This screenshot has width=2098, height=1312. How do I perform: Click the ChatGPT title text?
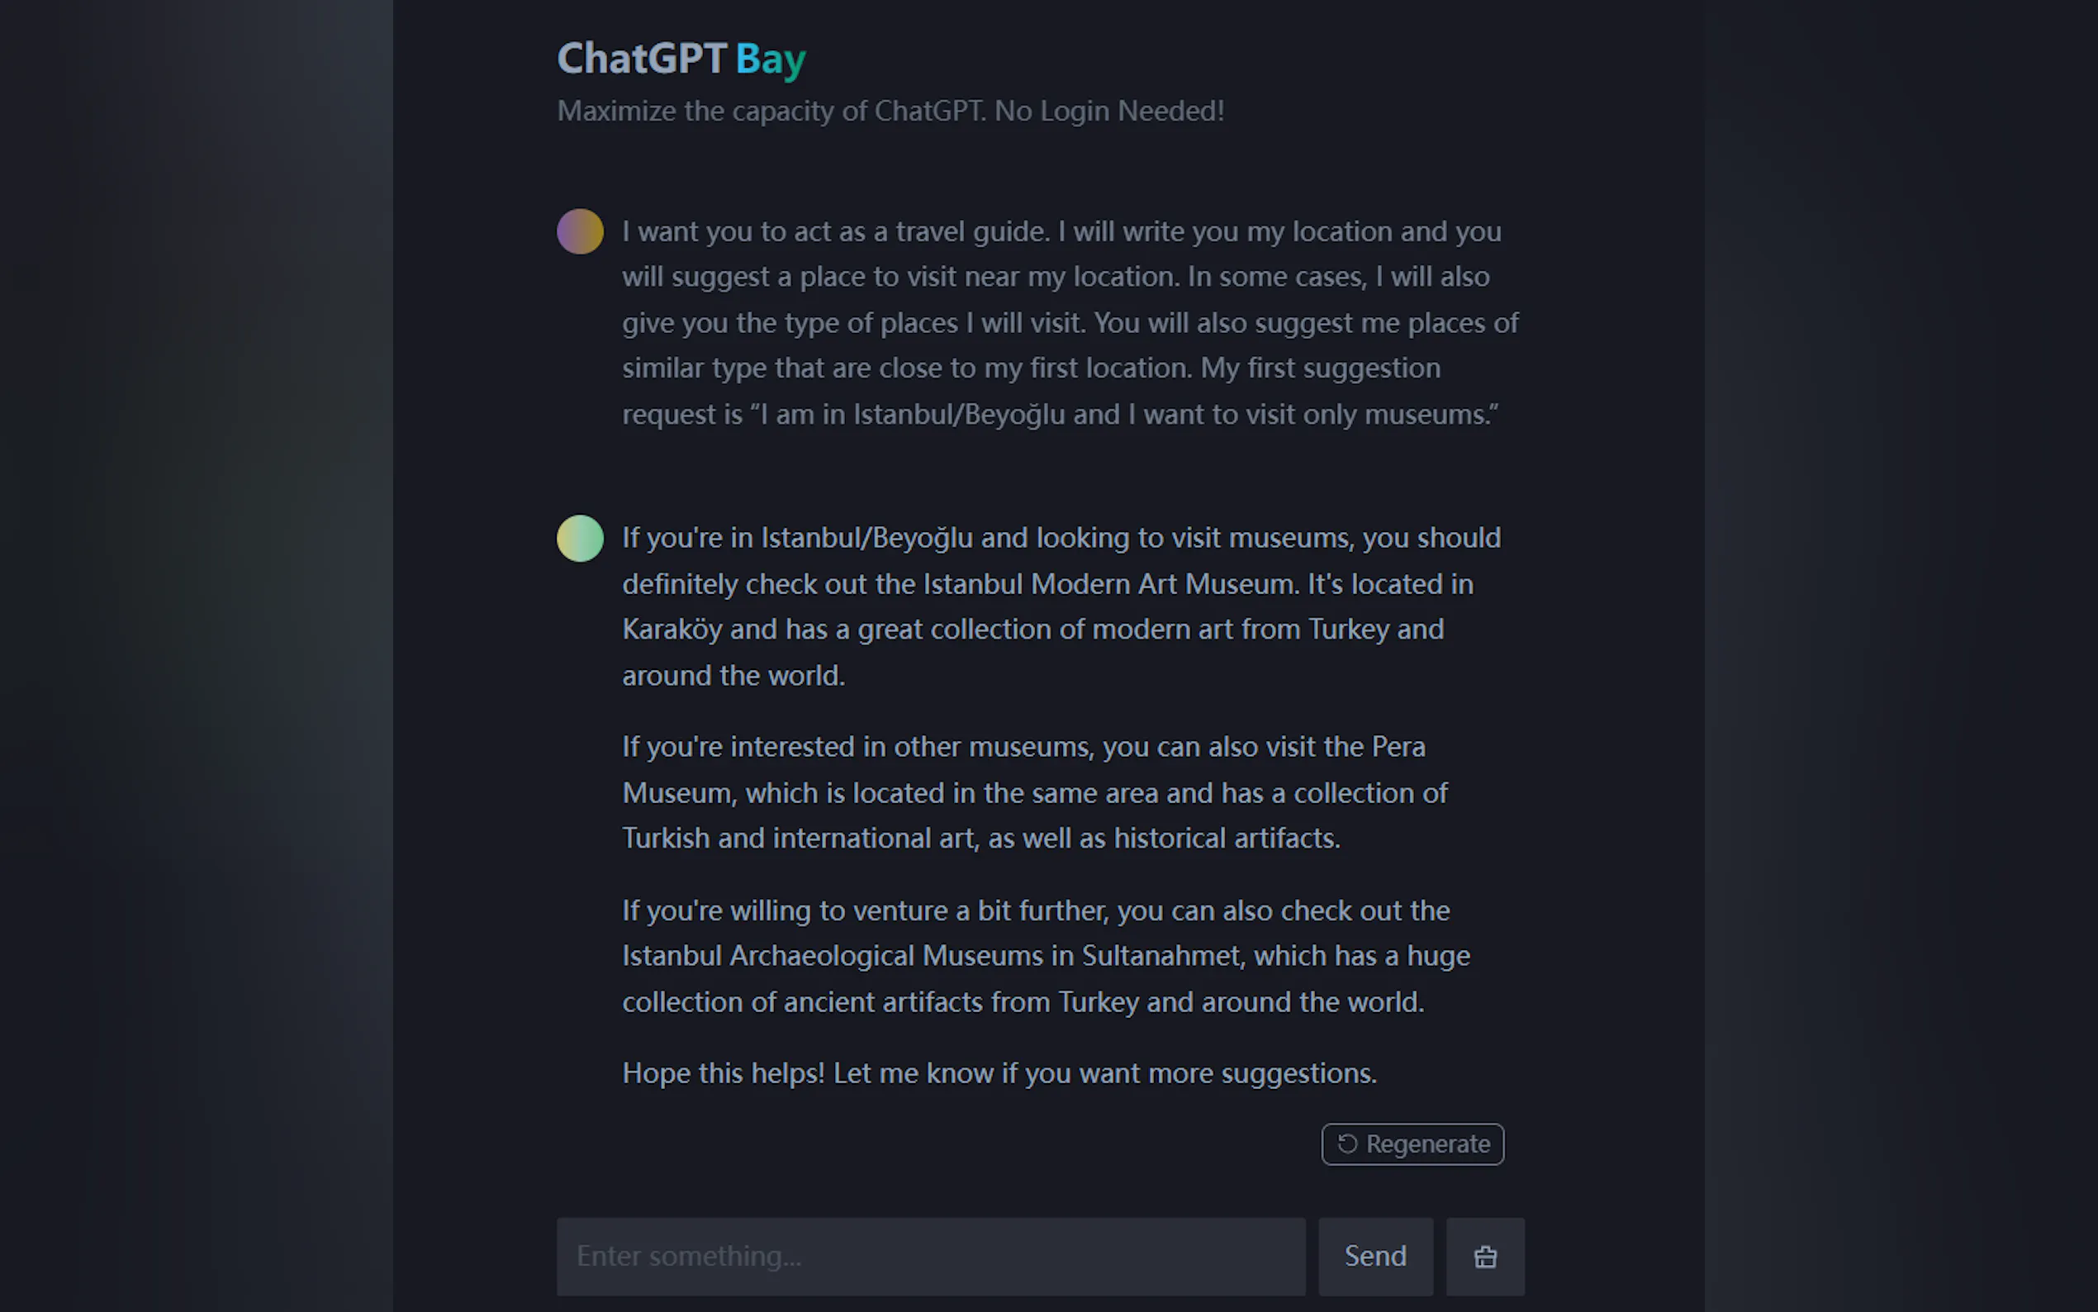pos(641,59)
